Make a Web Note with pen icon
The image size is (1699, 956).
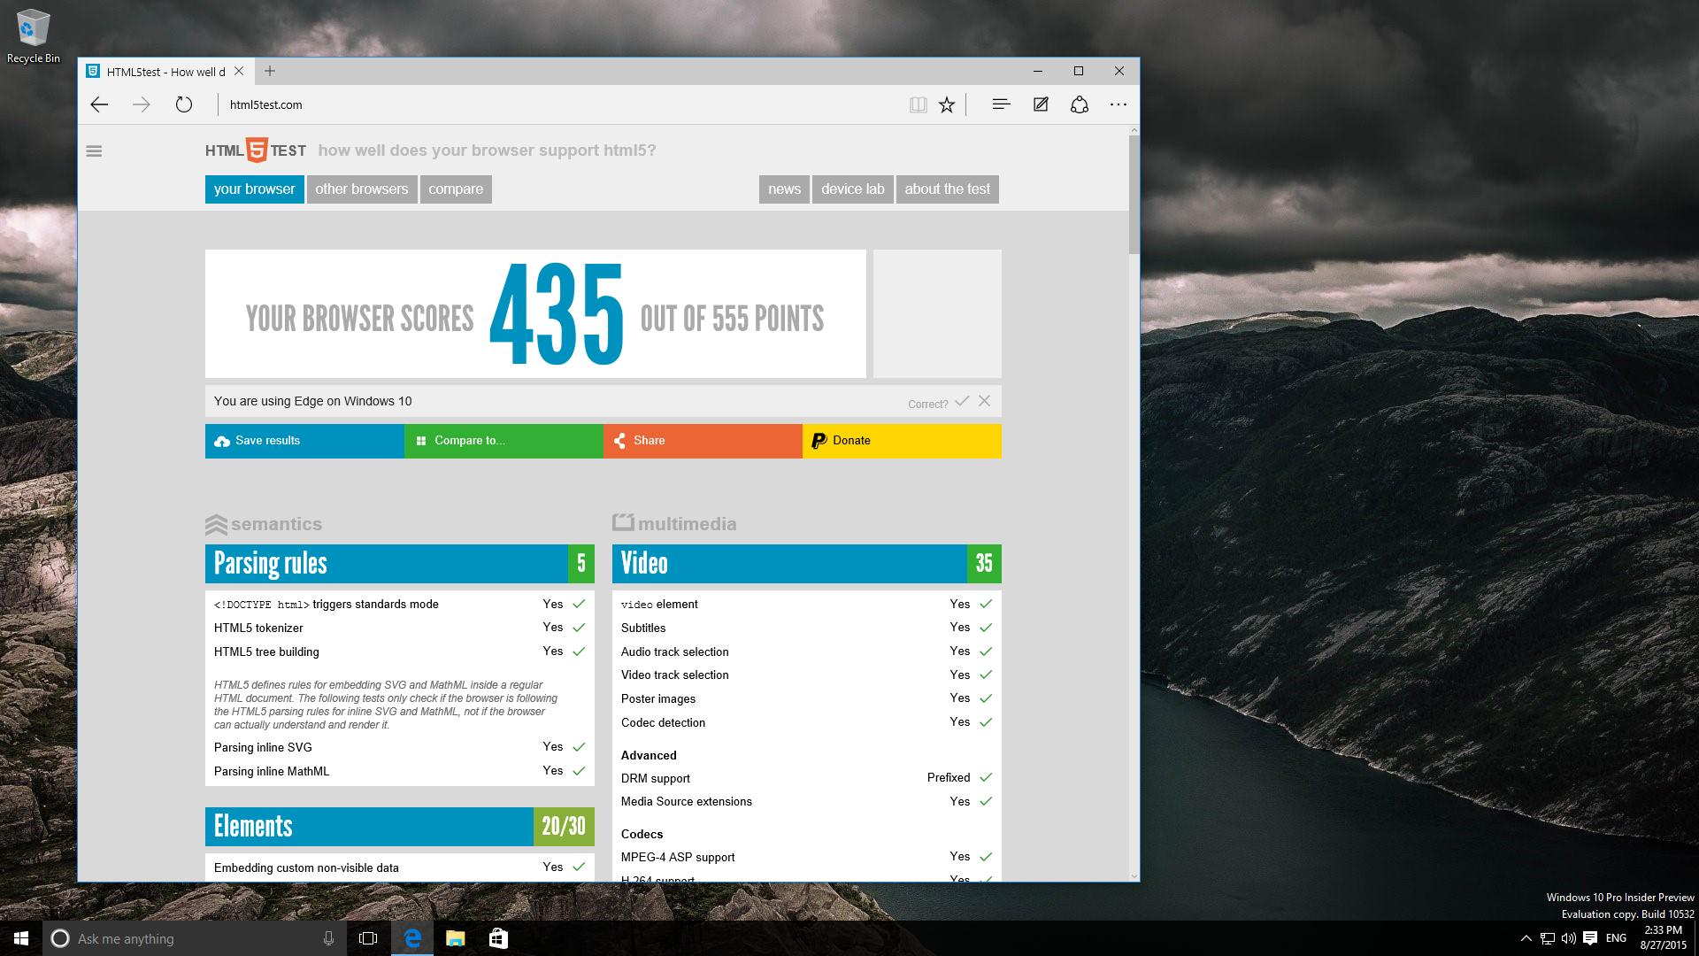coord(1041,104)
